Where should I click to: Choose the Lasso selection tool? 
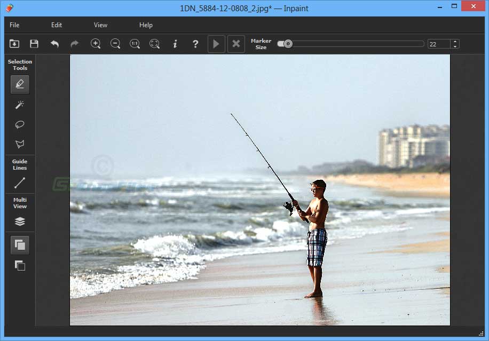coord(20,124)
